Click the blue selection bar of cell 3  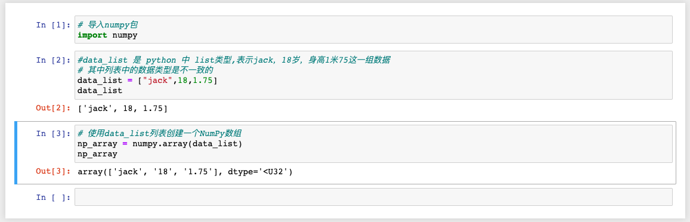[x=16, y=152]
